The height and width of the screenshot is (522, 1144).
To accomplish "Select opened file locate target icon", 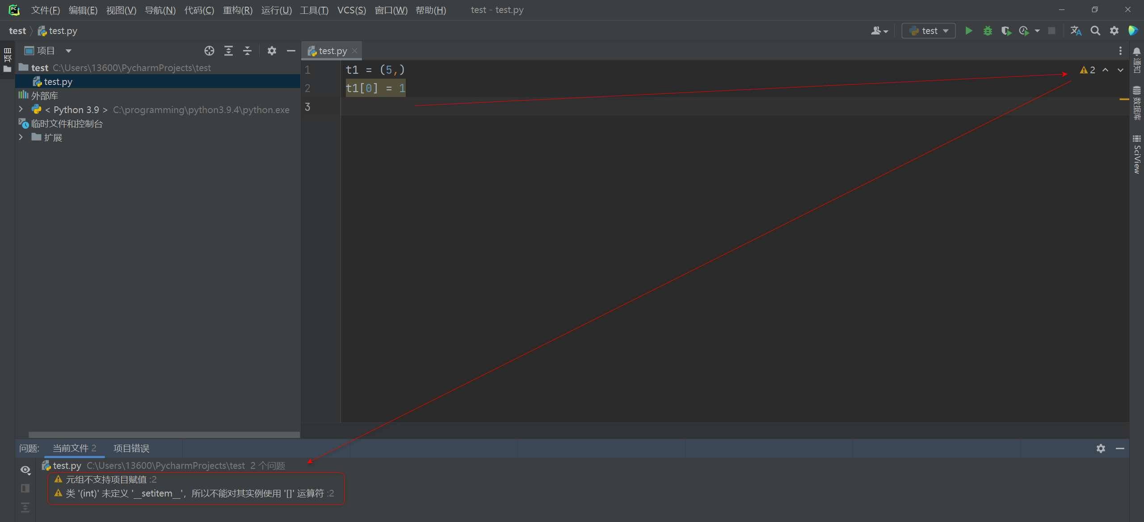I will point(209,51).
